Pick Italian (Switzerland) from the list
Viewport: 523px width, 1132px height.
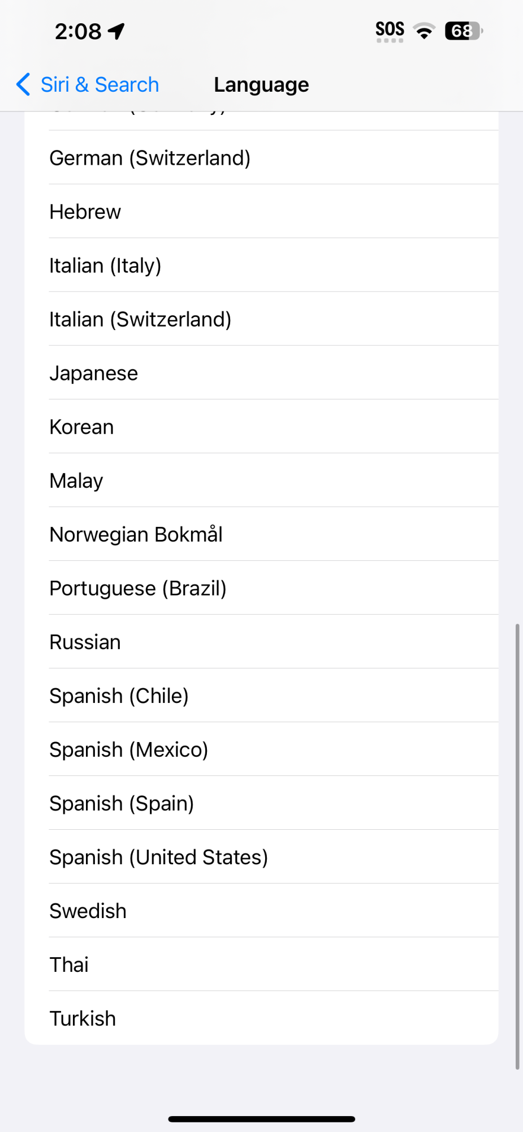pyautogui.click(x=140, y=319)
